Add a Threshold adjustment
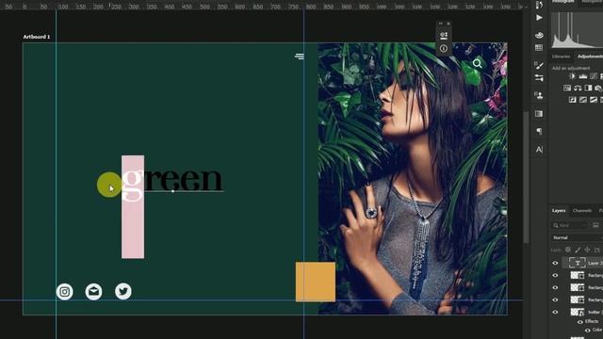603x339 pixels. point(594,100)
